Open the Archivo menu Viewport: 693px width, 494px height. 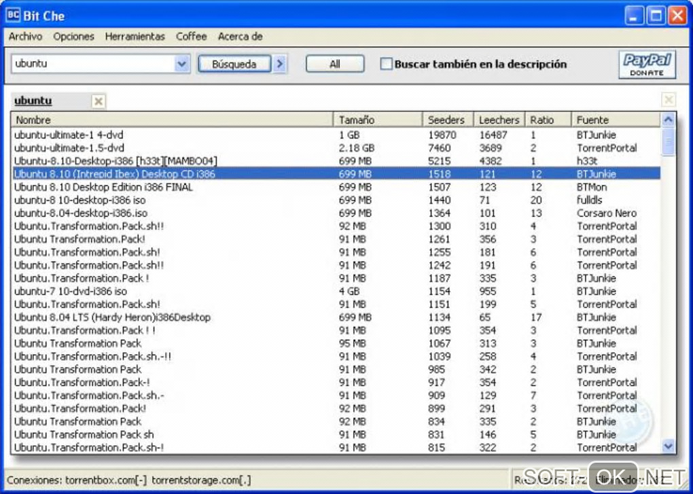point(25,36)
